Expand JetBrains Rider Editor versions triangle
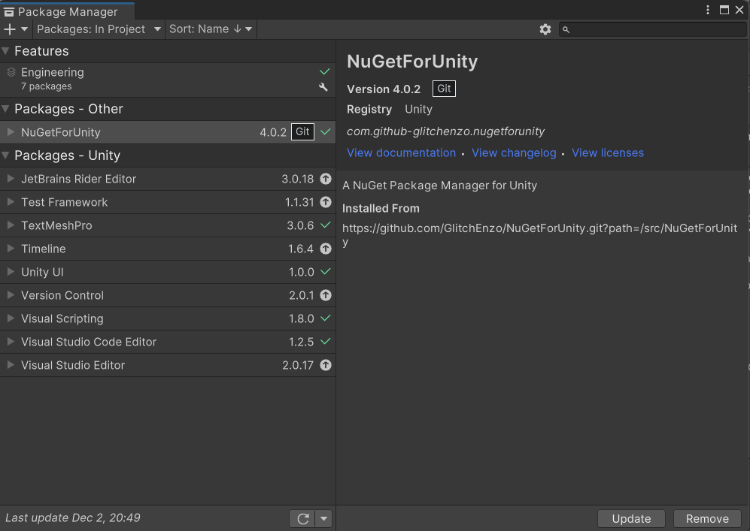Screen dimensions: 750x531 pyautogui.click(x=11, y=179)
